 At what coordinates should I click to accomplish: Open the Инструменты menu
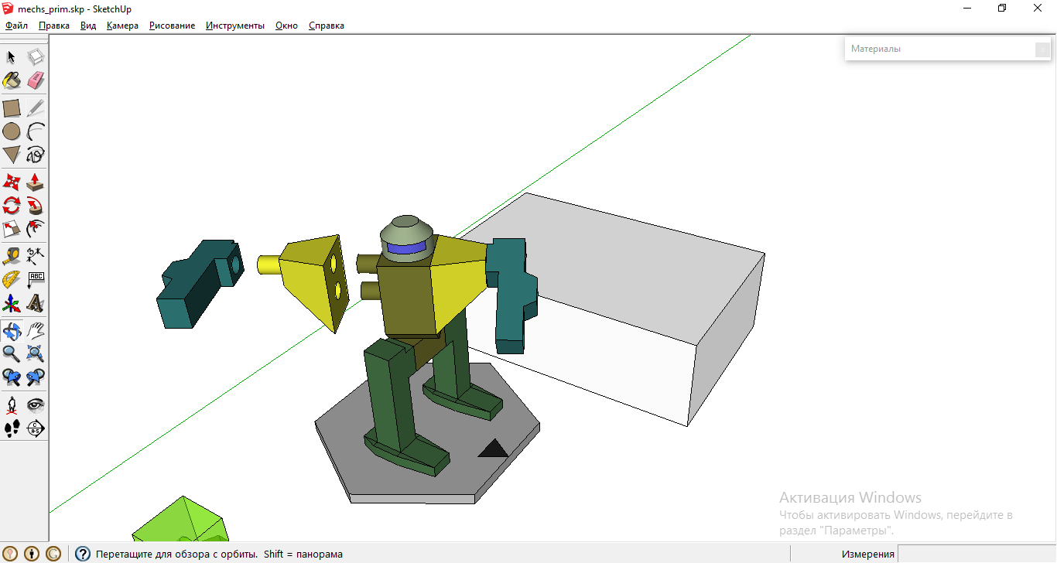tap(234, 26)
